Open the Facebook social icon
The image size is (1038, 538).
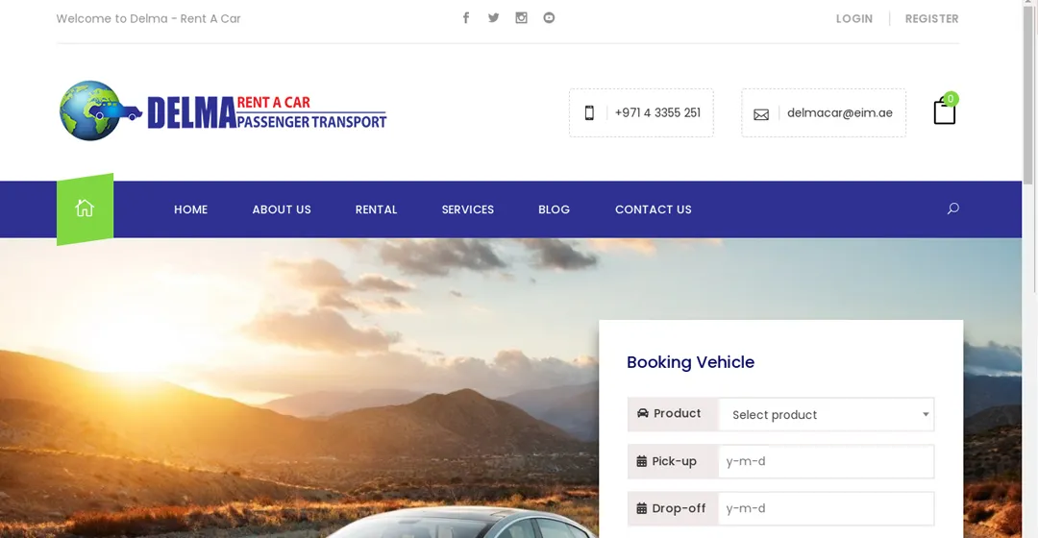click(x=466, y=18)
